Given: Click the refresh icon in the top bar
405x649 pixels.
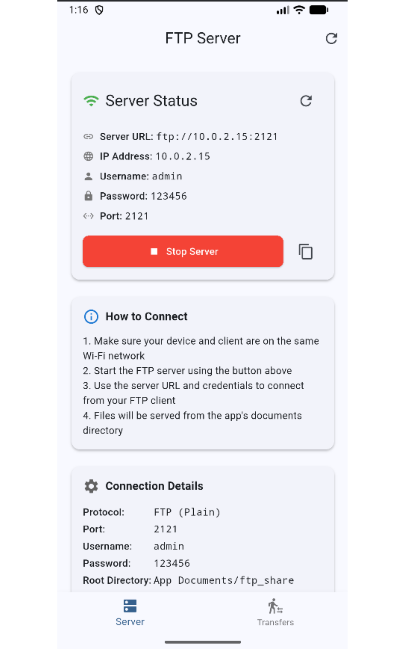Looking at the screenshot, I should [331, 38].
